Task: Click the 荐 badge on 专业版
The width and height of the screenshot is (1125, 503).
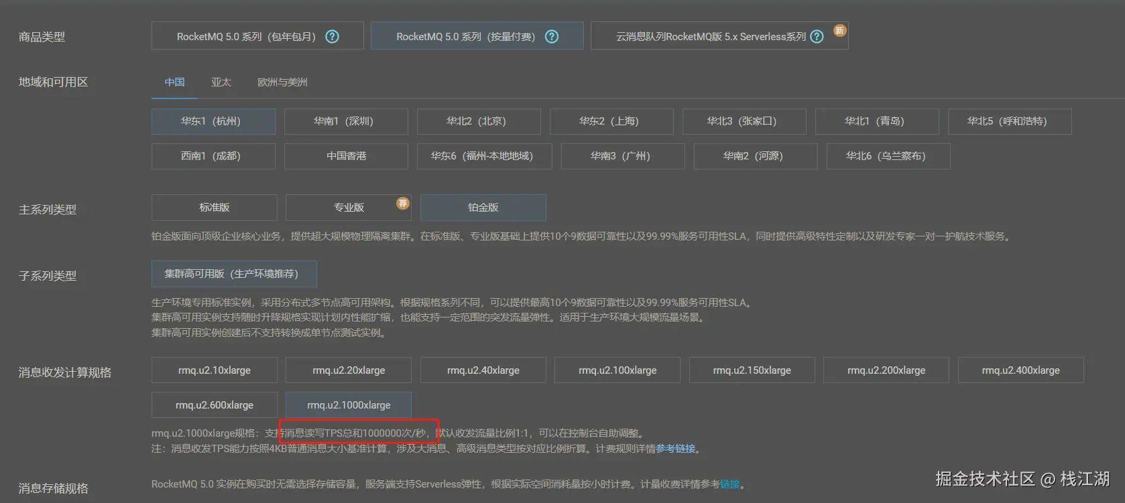Action: pyautogui.click(x=402, y=203)
